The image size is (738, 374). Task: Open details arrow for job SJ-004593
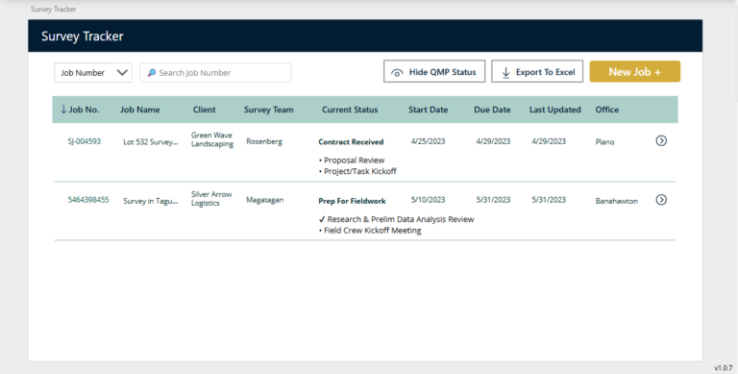[661, 140]
